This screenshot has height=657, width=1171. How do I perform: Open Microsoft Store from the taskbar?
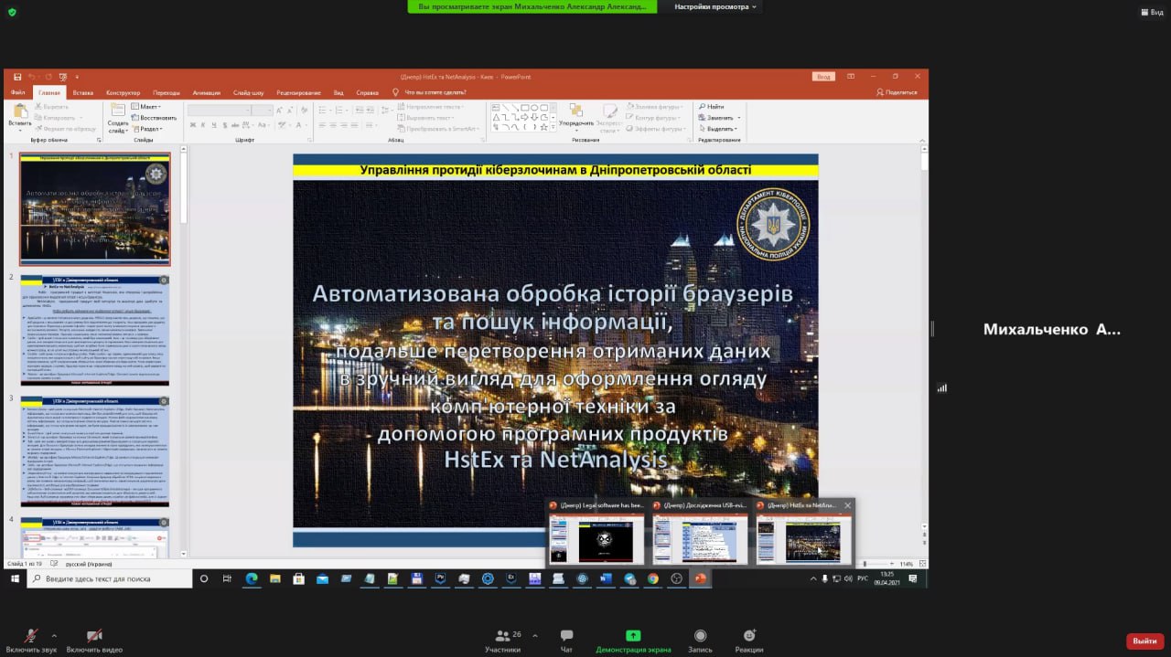tap(298, 578)
